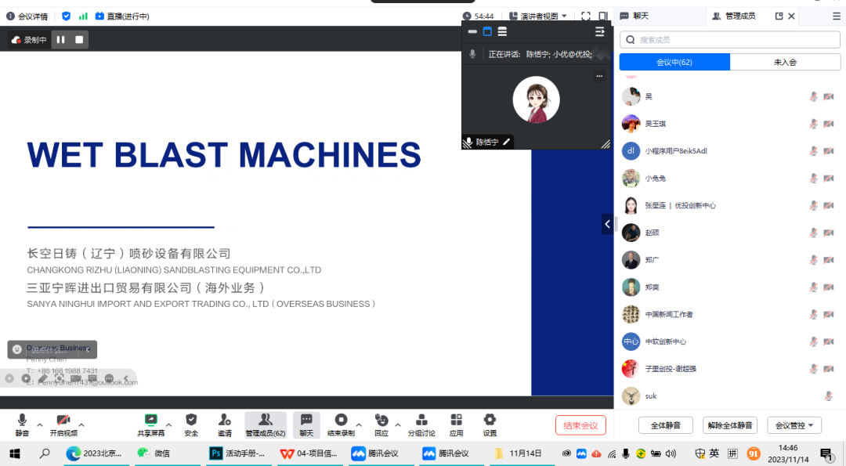This screenshot has height=466, width=846.
Task: Click the Windows Start button
Action: point(15,453)
